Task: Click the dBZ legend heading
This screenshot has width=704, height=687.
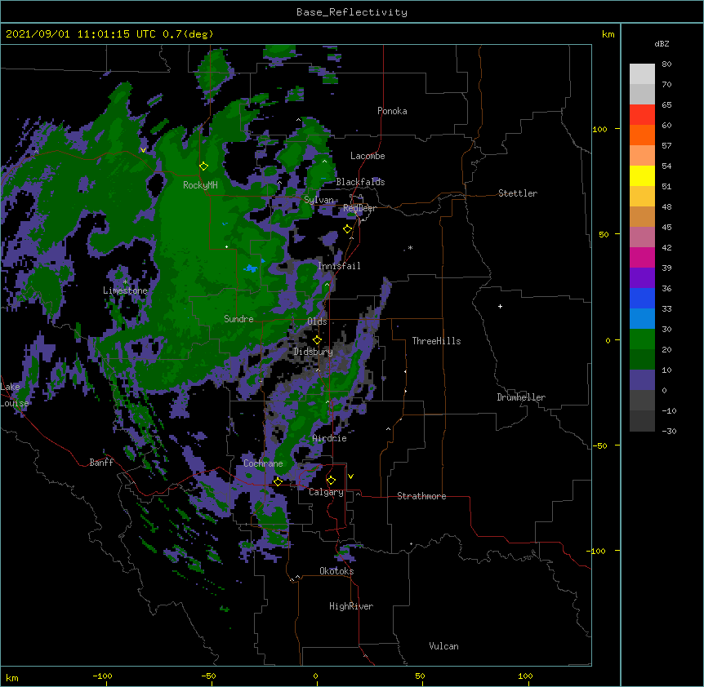Action: point(662,44)
